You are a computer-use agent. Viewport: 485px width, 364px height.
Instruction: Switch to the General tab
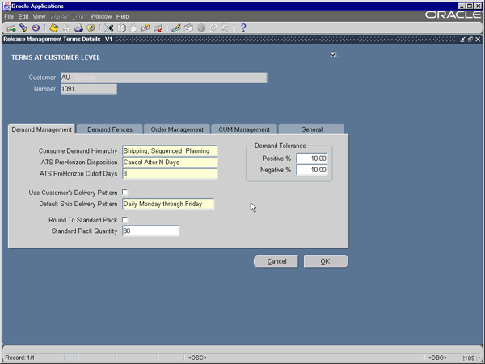coord(311,129)
